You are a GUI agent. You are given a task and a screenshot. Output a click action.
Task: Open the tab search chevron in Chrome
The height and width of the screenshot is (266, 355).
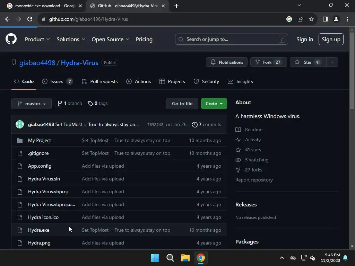pos(299,5)
